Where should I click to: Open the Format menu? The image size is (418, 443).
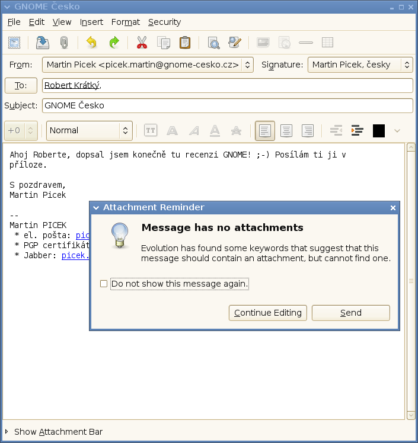coord(126,22)
